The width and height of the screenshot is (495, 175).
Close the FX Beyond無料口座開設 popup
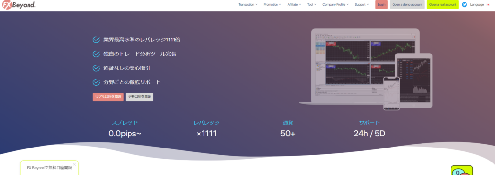(x=74, y=164)
